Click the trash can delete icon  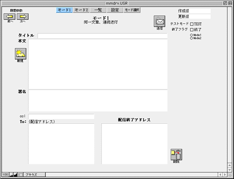pyautogui.click(x=176, y=155)
